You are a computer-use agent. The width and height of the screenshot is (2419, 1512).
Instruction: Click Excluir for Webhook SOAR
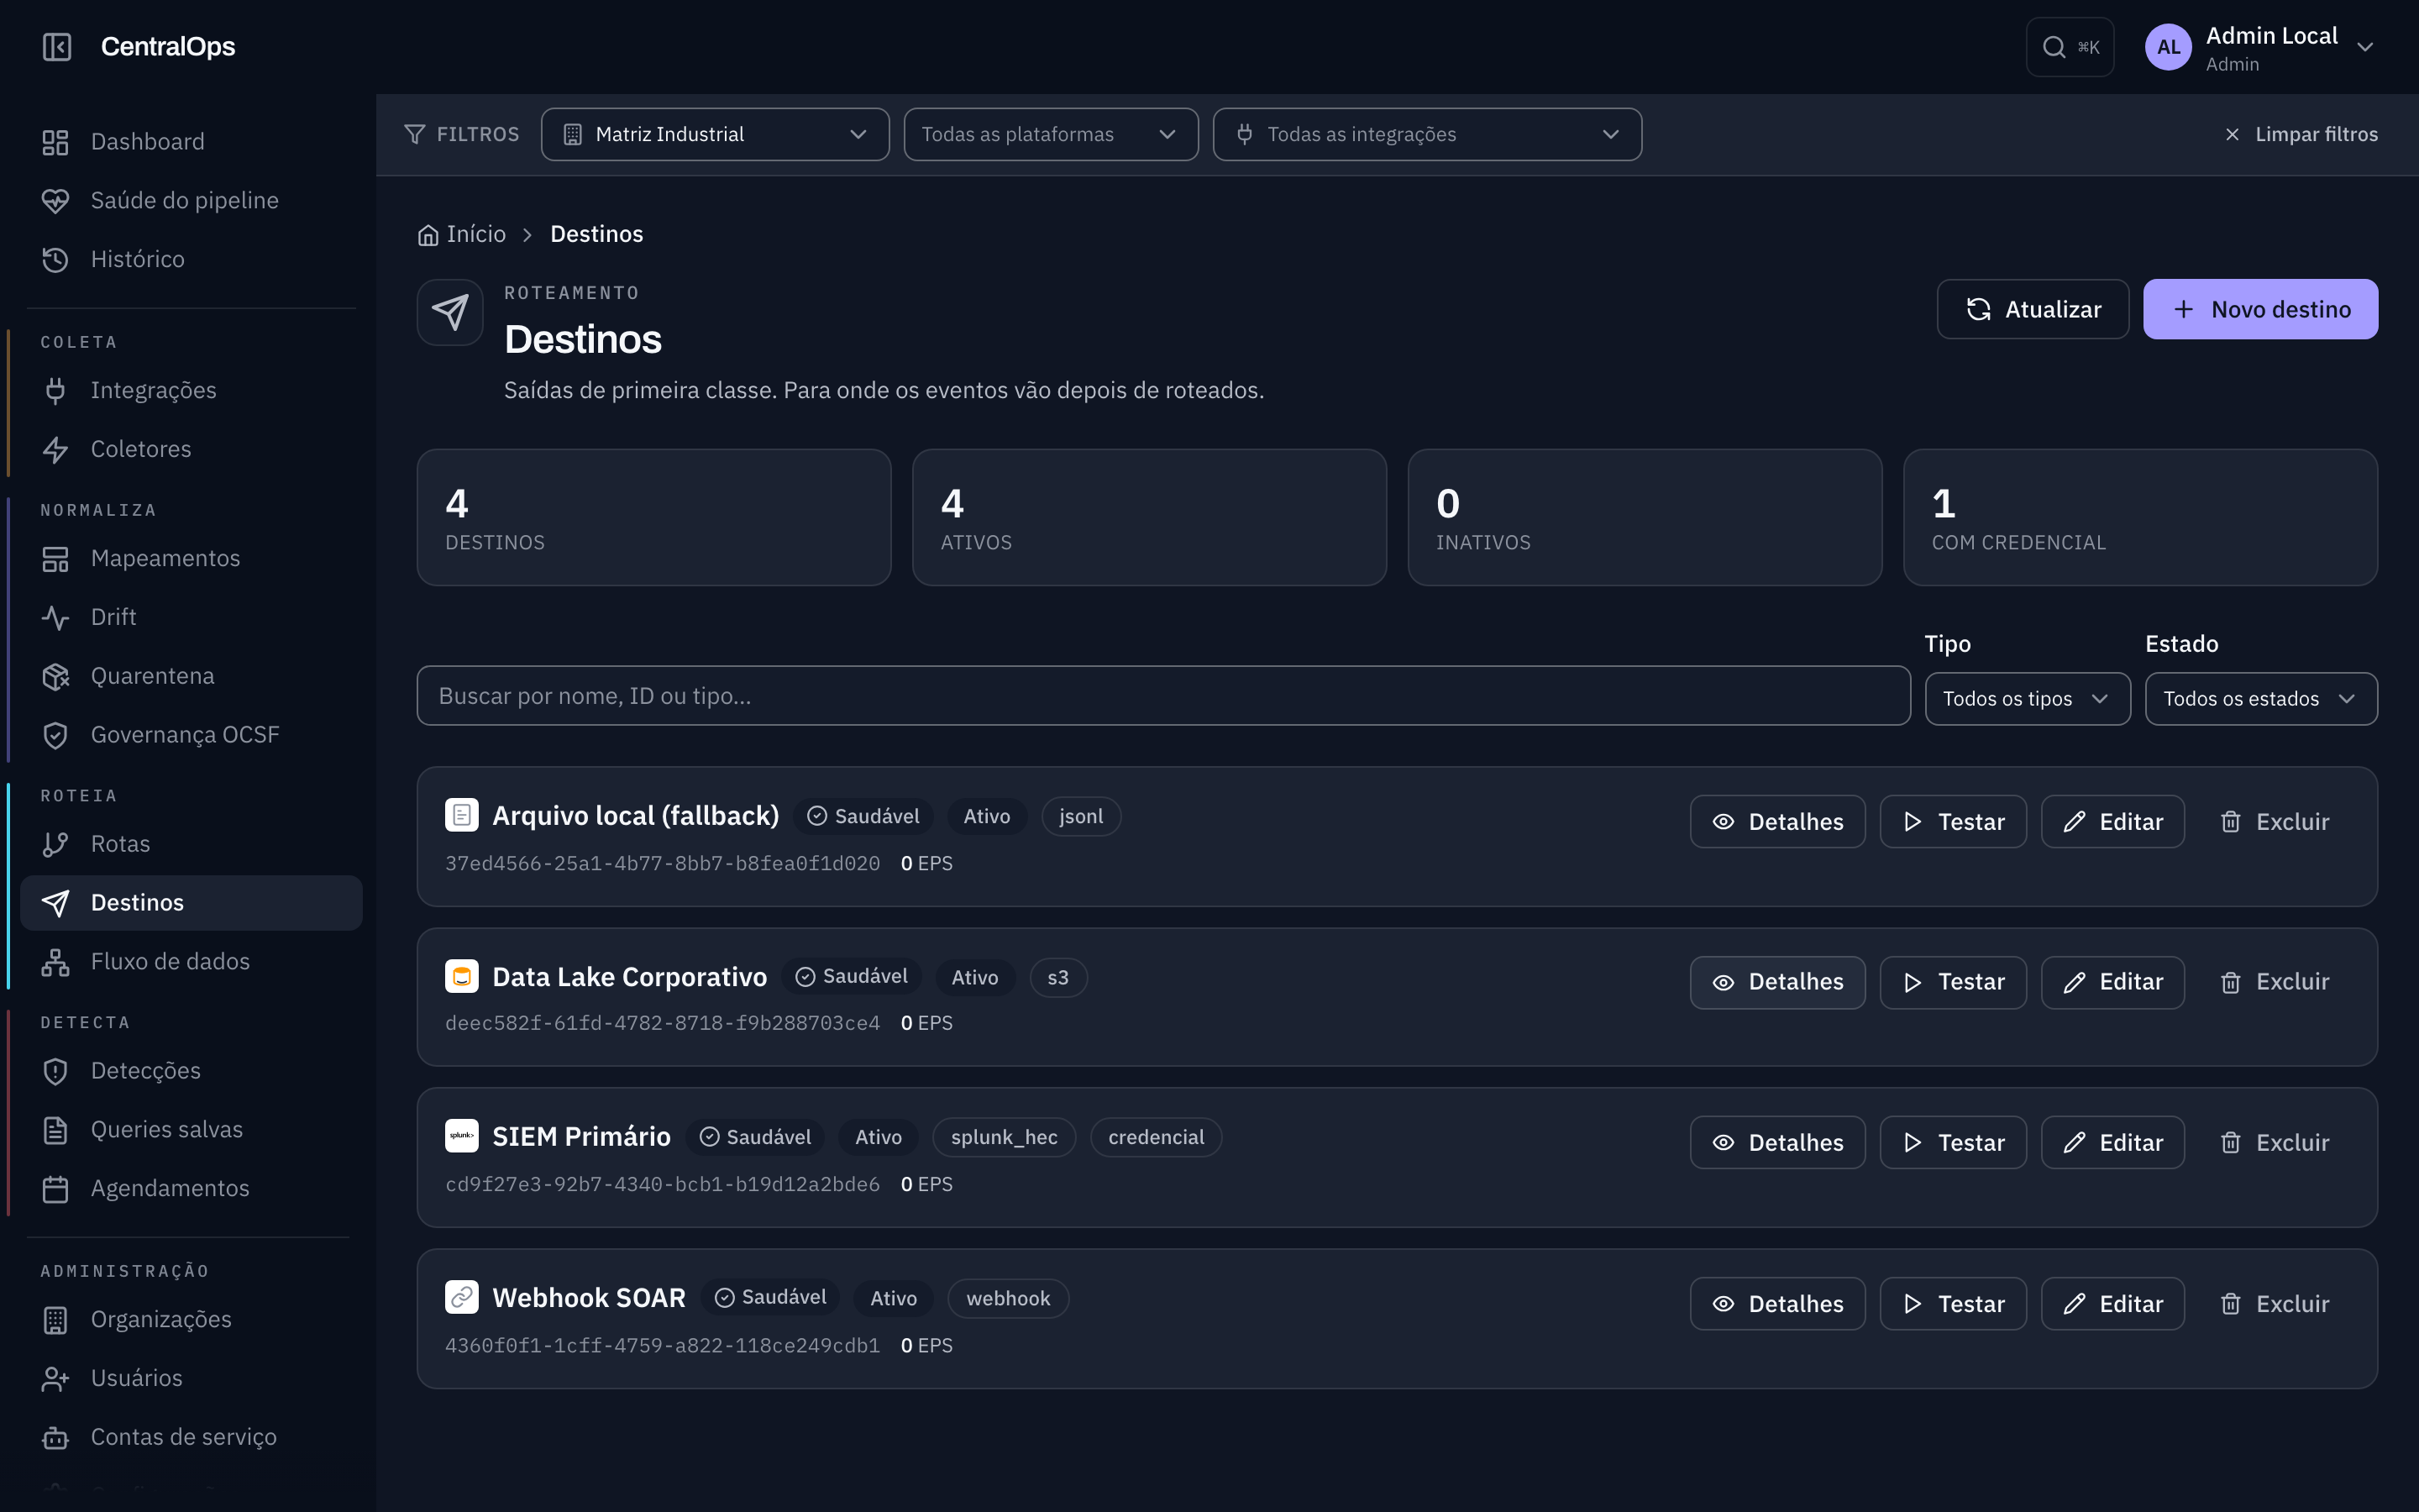coord(2274,1303)
